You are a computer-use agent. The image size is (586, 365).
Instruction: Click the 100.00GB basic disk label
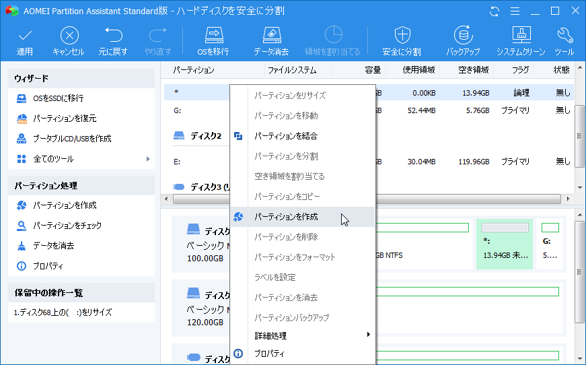205,259
